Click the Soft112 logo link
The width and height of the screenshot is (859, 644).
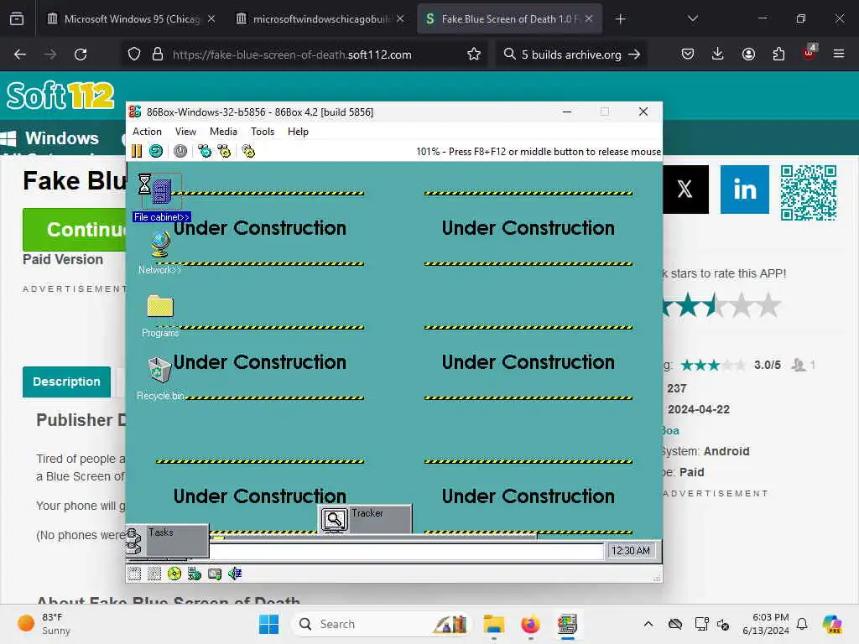60,96
